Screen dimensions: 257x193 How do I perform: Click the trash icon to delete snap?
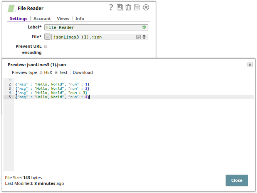[x=128, y=7]
